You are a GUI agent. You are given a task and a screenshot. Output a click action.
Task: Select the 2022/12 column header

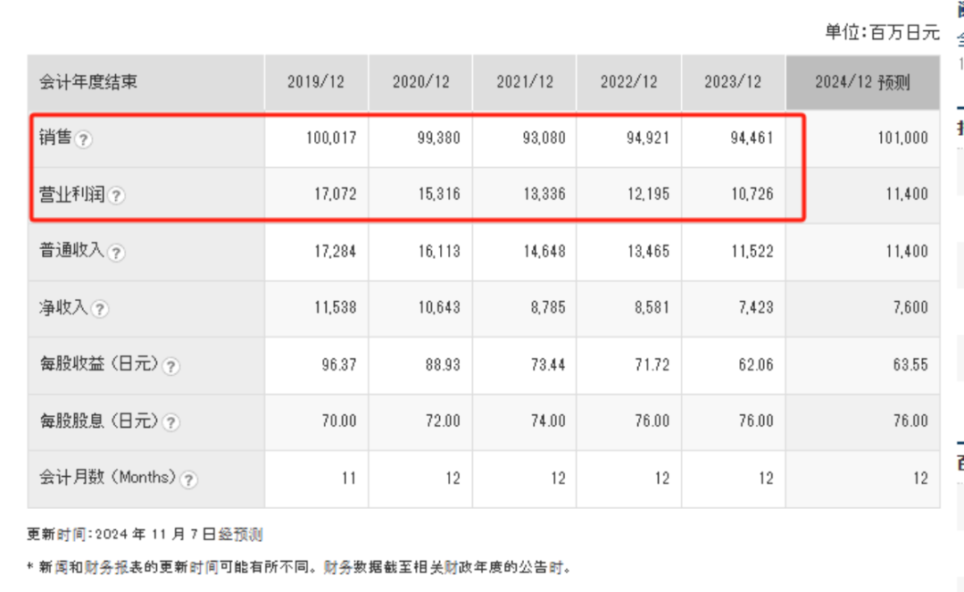(x=629, y=82)
